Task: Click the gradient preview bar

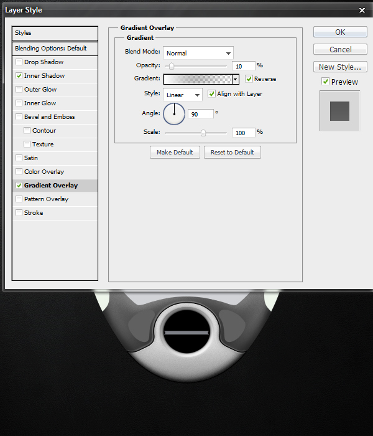Action: point(198,79)
